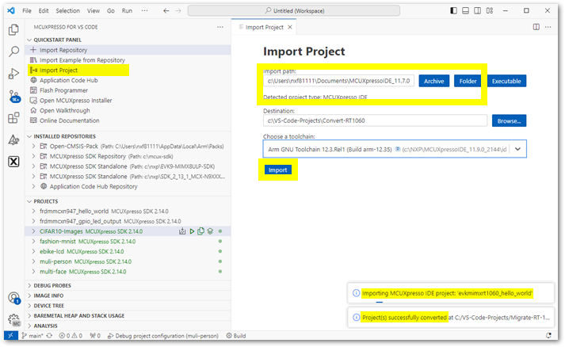
Task: Open the Go menu
Action: click(111, 11)
